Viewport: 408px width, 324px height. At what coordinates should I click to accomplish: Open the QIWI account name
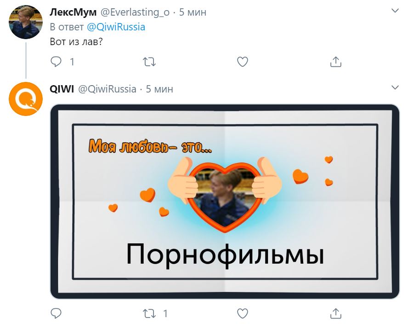click(x=62, y=89)
